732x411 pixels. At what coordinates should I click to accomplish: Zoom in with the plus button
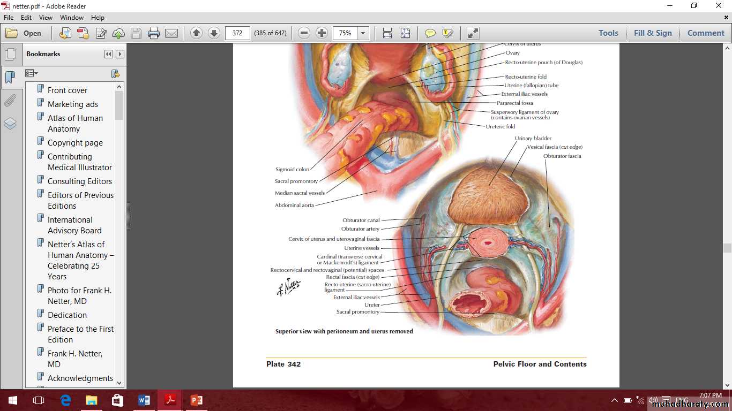[x=322, y=33]
